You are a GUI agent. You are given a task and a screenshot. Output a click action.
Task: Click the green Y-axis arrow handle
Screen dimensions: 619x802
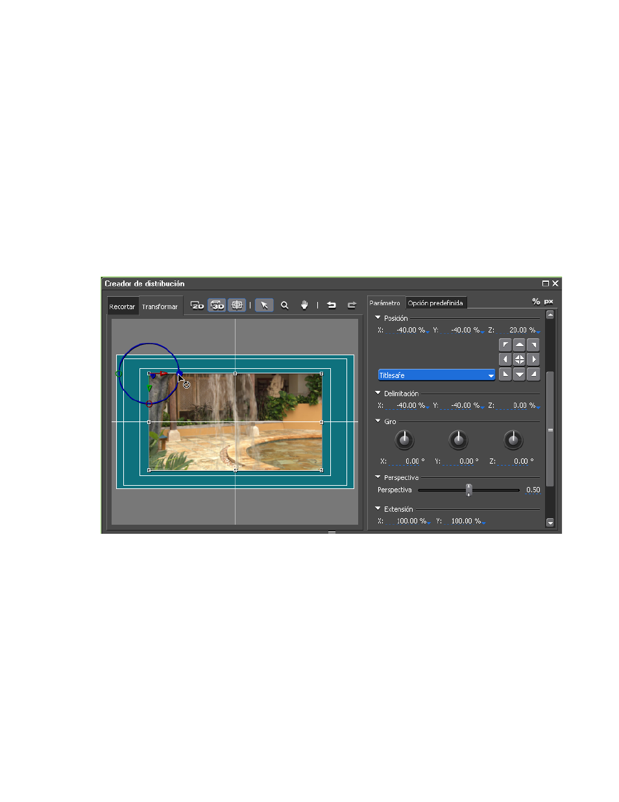(149, 388)
